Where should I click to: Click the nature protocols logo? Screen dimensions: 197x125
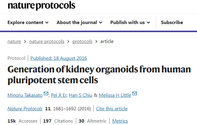pos(41,5)
